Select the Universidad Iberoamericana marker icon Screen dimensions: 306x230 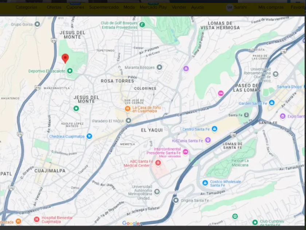pyautogui.click(x=275, y=74)
